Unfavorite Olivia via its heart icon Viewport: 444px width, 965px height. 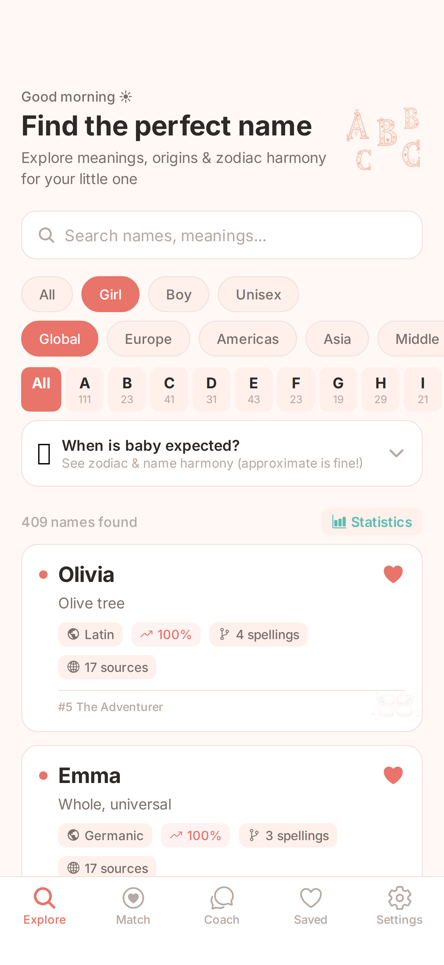393,573
